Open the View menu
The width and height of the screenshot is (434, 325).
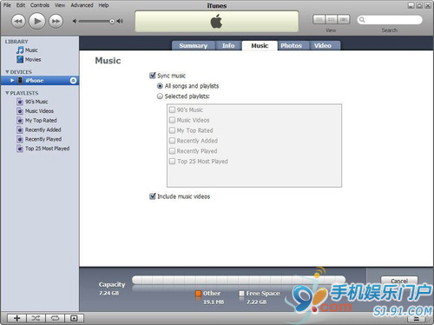pyautogui.click(x=60, y=5)
